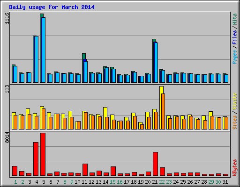Click the Pages legend label
The height and width of the screenshot is (187, 240).
pos(235,57)
